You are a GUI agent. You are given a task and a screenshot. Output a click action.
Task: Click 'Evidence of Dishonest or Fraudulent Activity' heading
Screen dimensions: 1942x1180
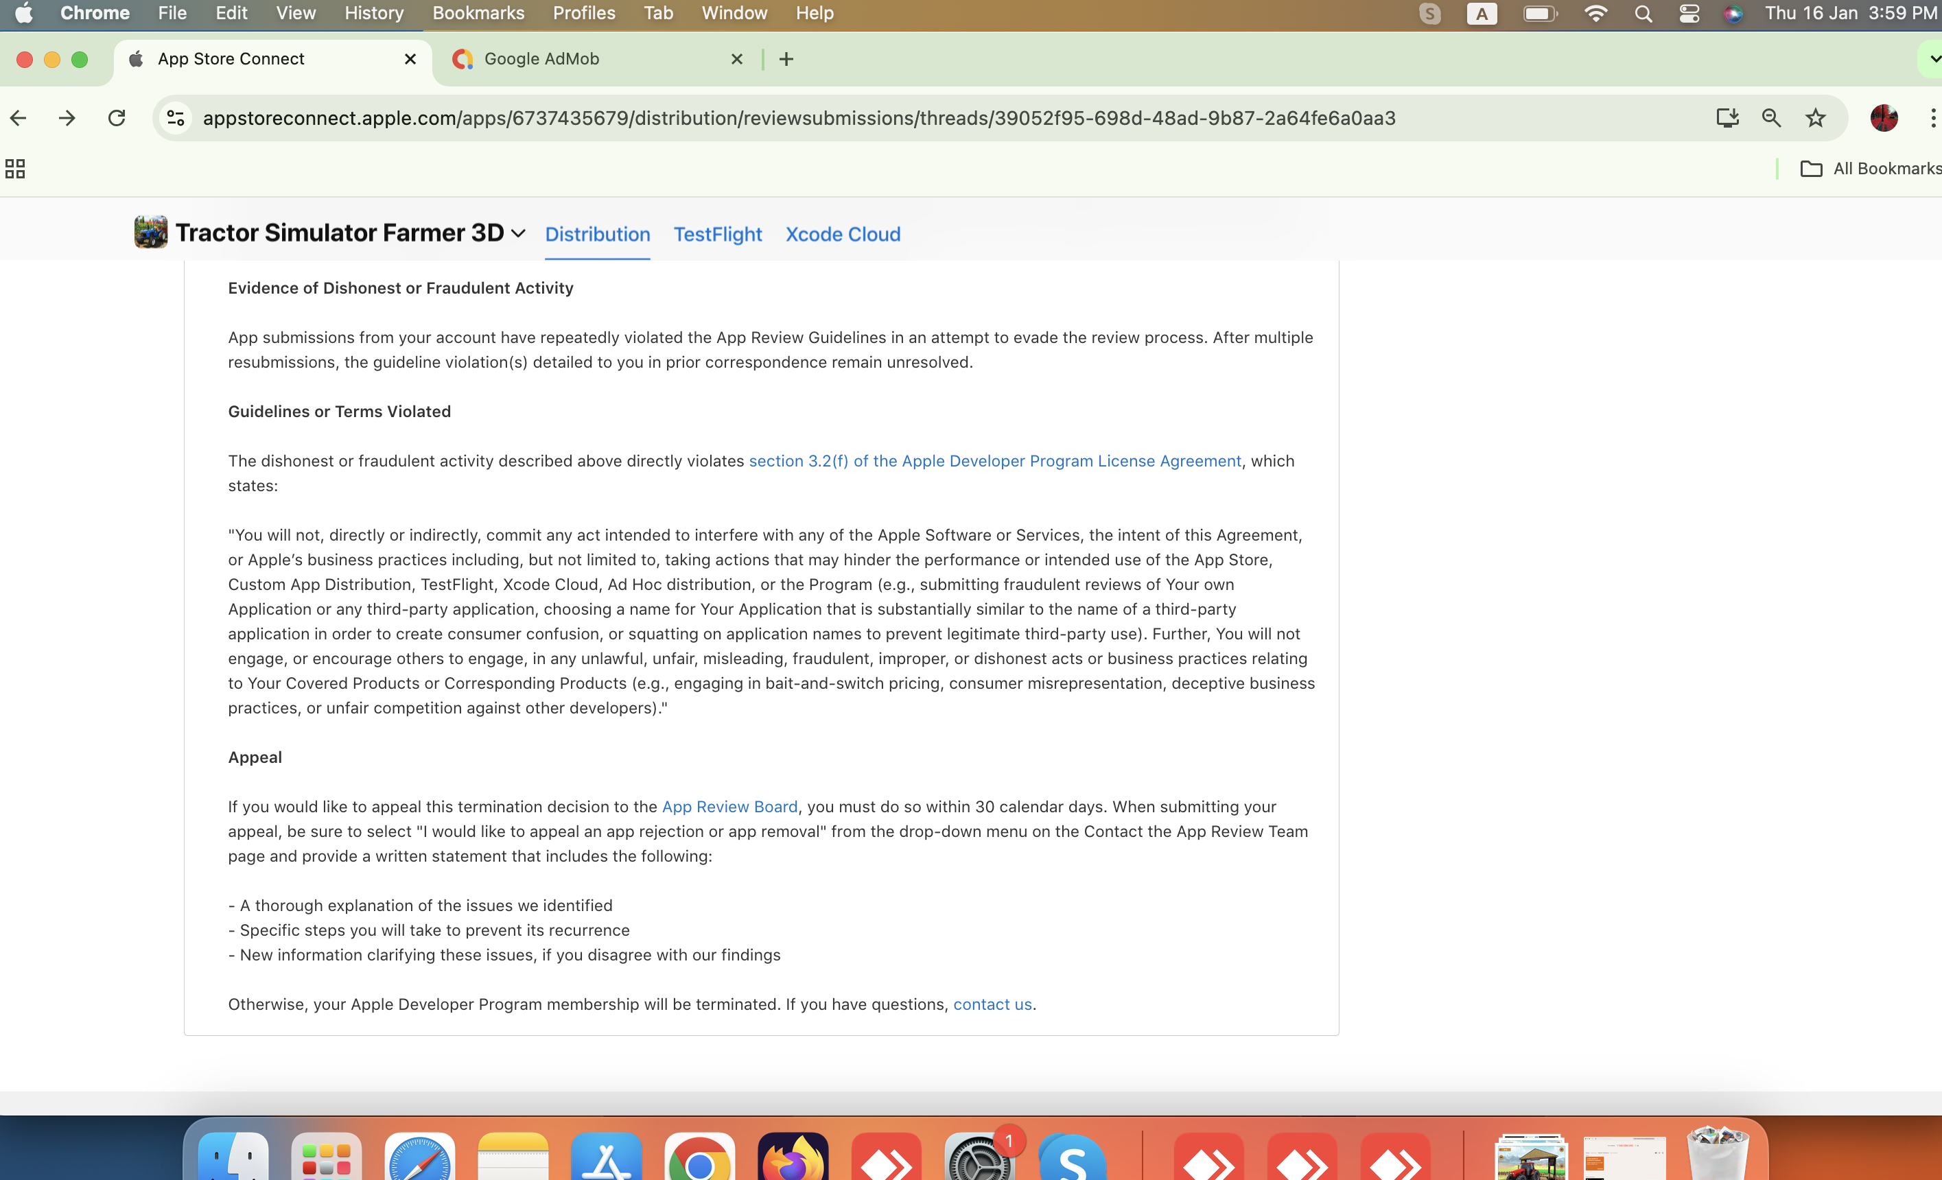400,288
